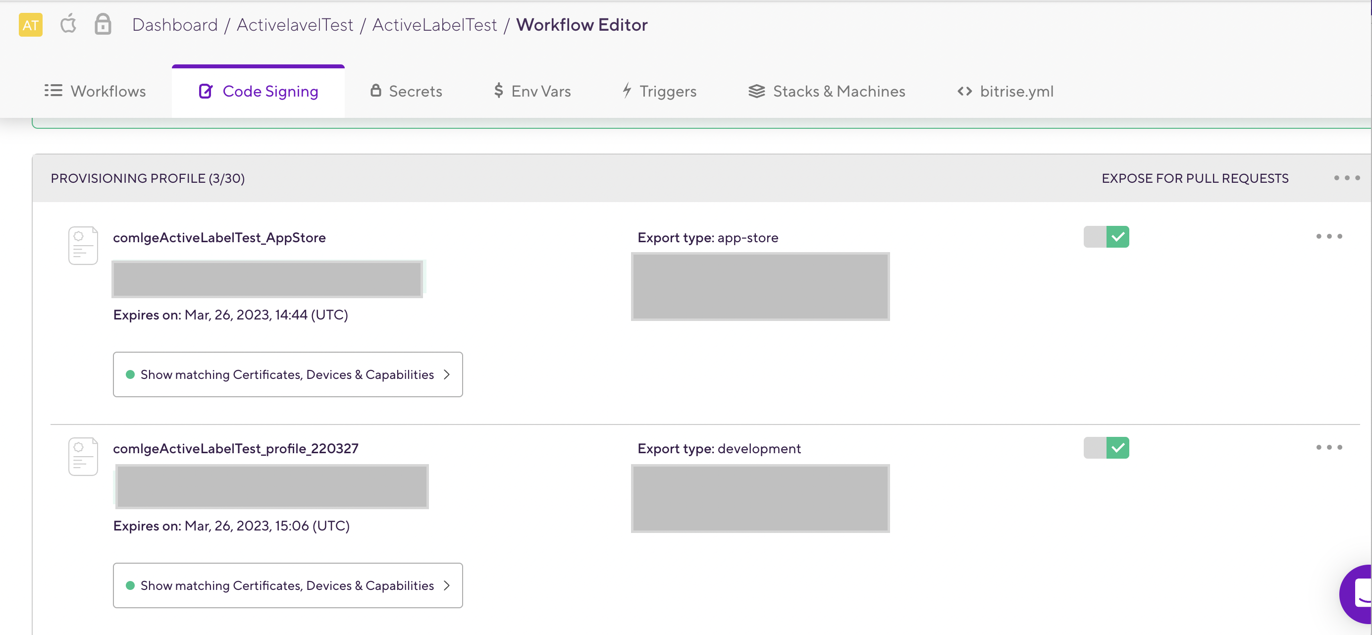Open three-dot menu for AppStore profile

point(1329,236)
